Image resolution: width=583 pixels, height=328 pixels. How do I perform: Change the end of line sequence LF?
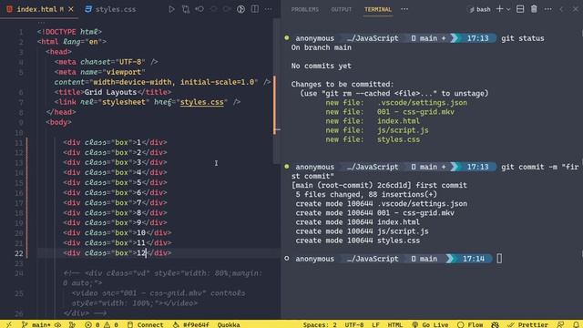coord(376,324)
